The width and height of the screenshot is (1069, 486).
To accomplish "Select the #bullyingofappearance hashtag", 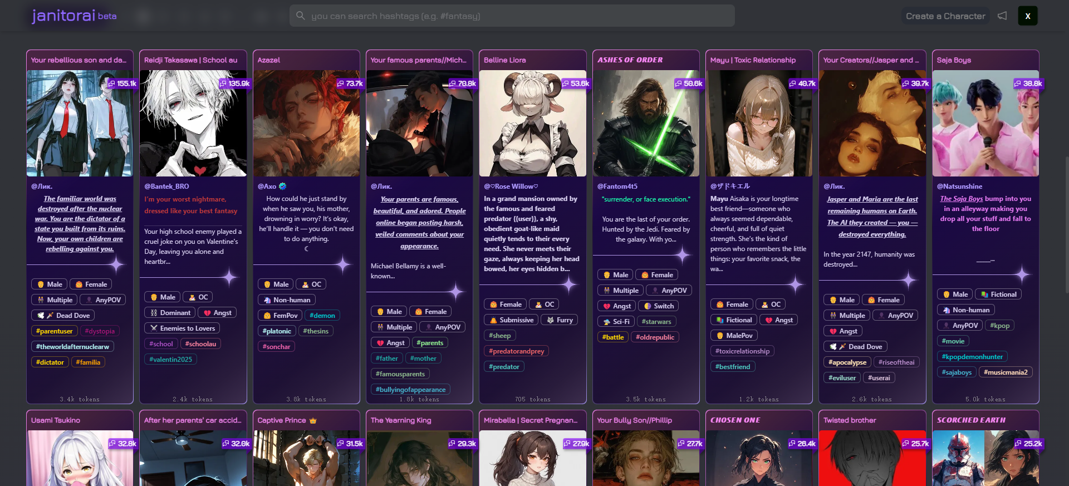I will [410, 390].
